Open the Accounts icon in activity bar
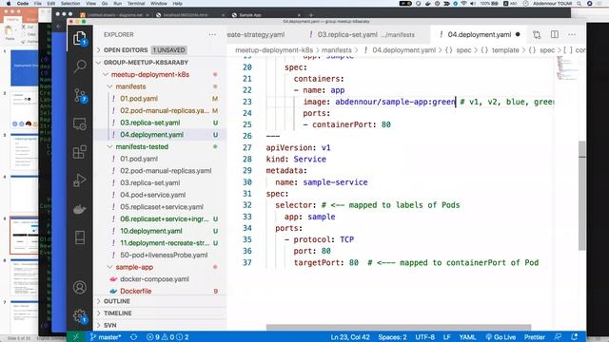 [x=80, y=287]
